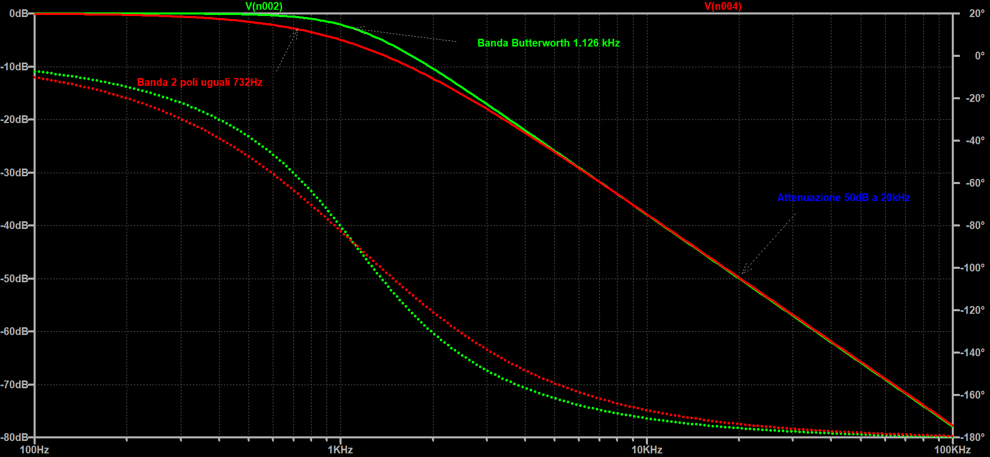This screenshot has width=990, height=457.
Task: Click the 10KHz frequency axis label
Action: [646, 450]
